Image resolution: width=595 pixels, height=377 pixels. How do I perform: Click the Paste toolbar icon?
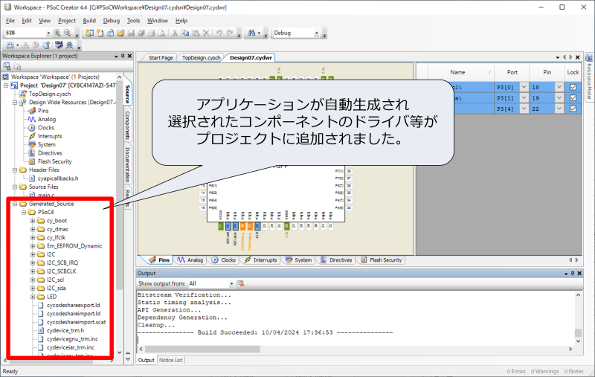point(196,33)
